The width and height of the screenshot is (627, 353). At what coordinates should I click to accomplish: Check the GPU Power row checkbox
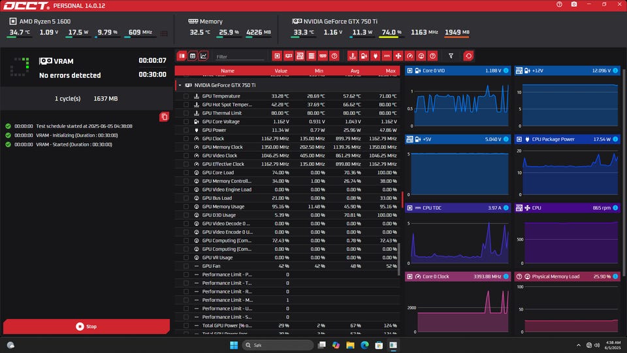(186, 130)
